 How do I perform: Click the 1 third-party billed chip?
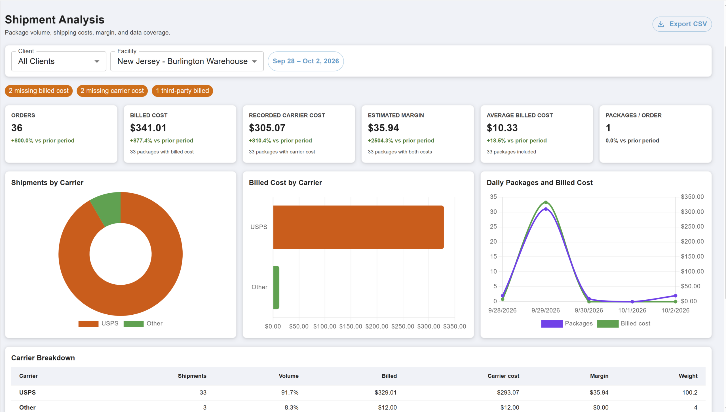[182, 91]
